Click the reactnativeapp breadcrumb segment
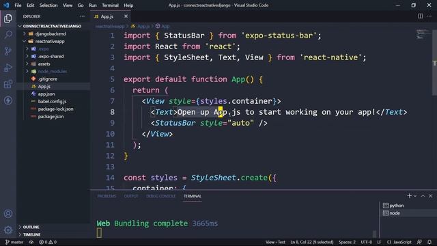Viewport: 437px width, 246px height. click(x=110, y=26)
